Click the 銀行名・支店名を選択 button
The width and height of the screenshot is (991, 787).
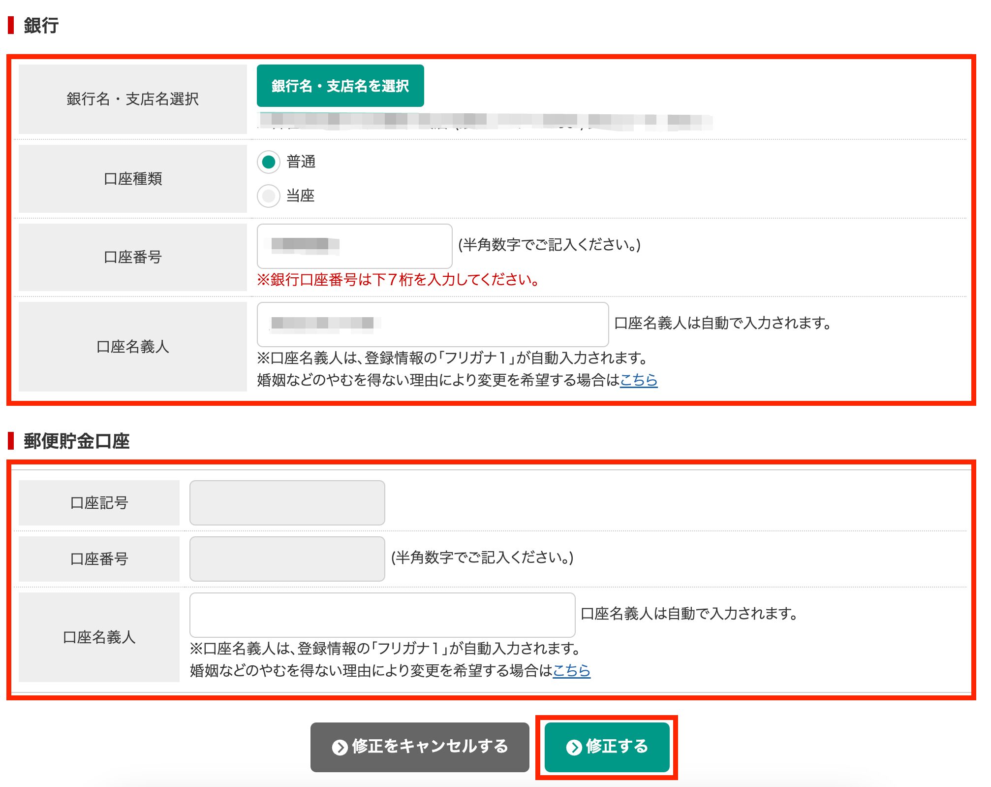coord(340,86)
